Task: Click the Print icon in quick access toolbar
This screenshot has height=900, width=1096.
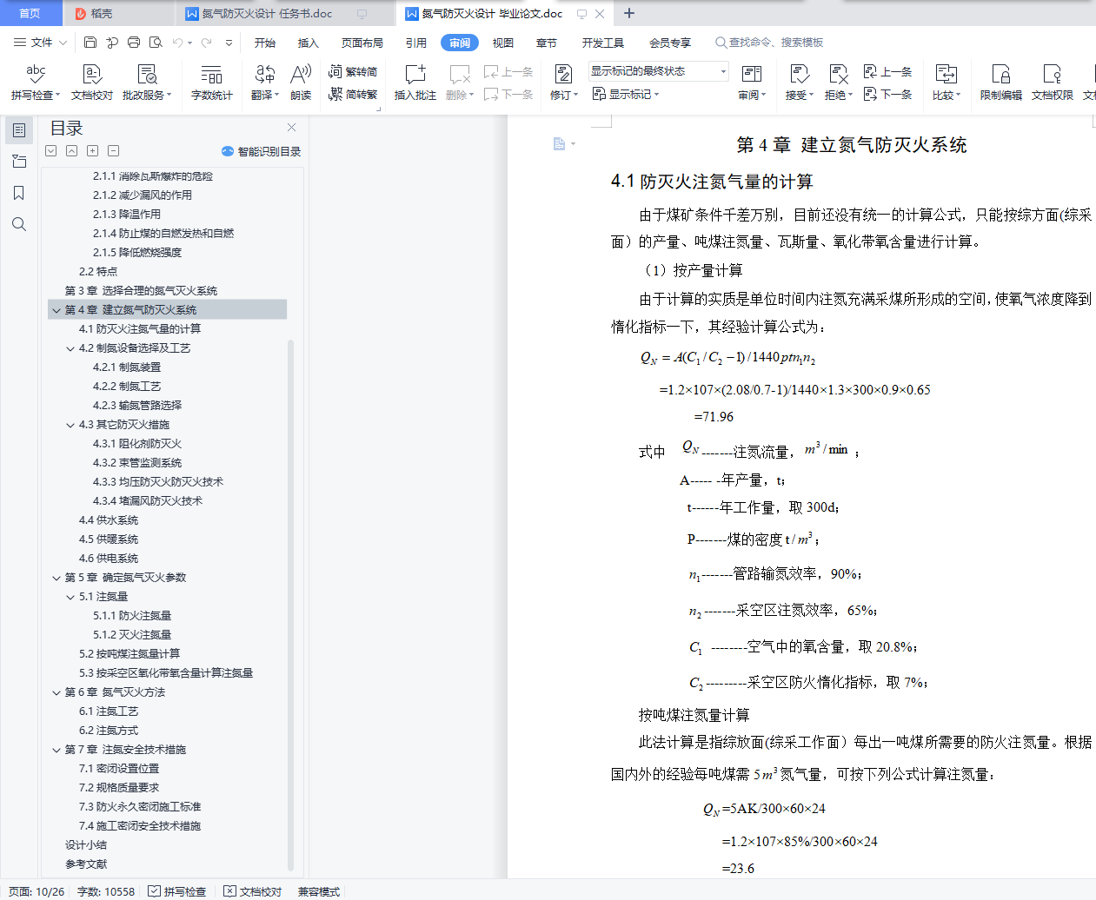Action: [133, 42]
